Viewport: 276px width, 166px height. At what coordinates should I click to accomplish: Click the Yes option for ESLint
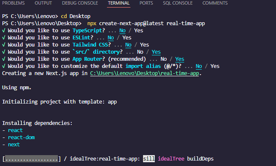127,38
